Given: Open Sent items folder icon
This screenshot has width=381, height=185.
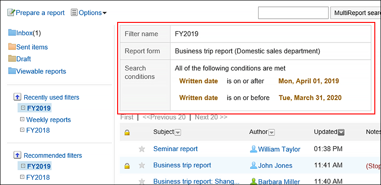Looking at the screenshot, I should (12, 47).
